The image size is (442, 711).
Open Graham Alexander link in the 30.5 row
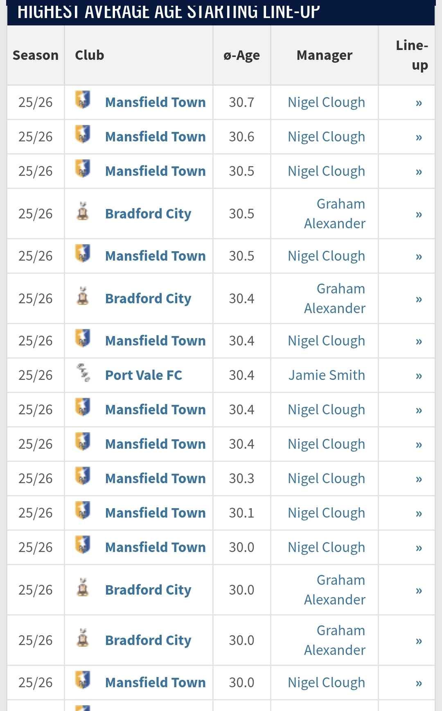(x=335, y=214)
